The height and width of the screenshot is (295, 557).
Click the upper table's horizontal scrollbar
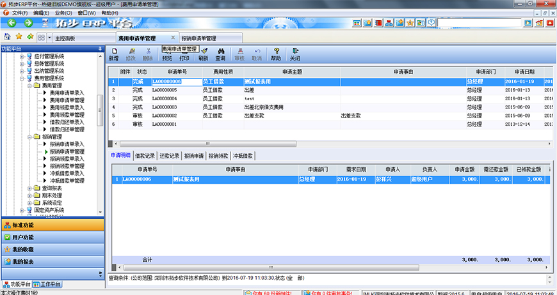click(x=320, y=144)
